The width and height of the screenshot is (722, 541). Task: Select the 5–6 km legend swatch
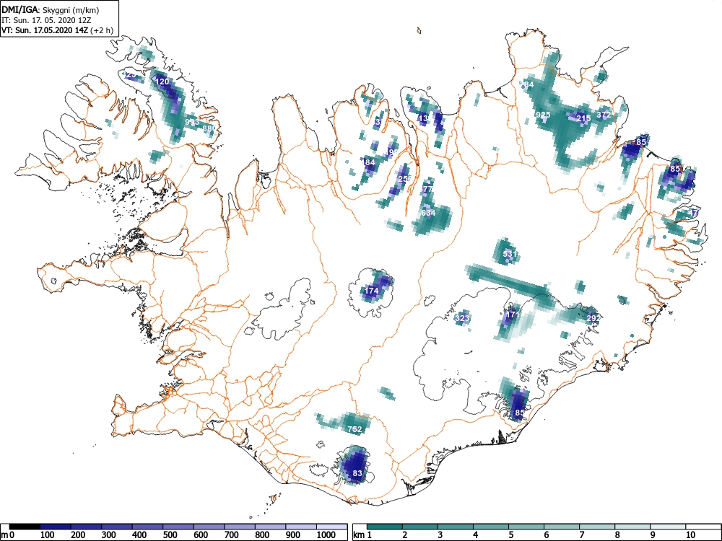coord(526,527)
